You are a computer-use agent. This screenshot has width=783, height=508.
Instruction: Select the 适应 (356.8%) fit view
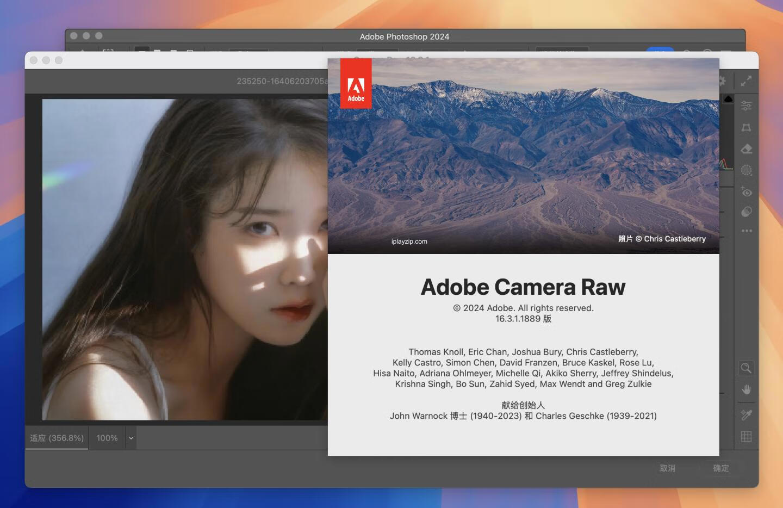tap(57, 438)
